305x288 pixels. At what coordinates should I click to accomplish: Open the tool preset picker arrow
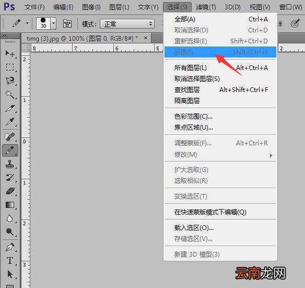[27, 24]
